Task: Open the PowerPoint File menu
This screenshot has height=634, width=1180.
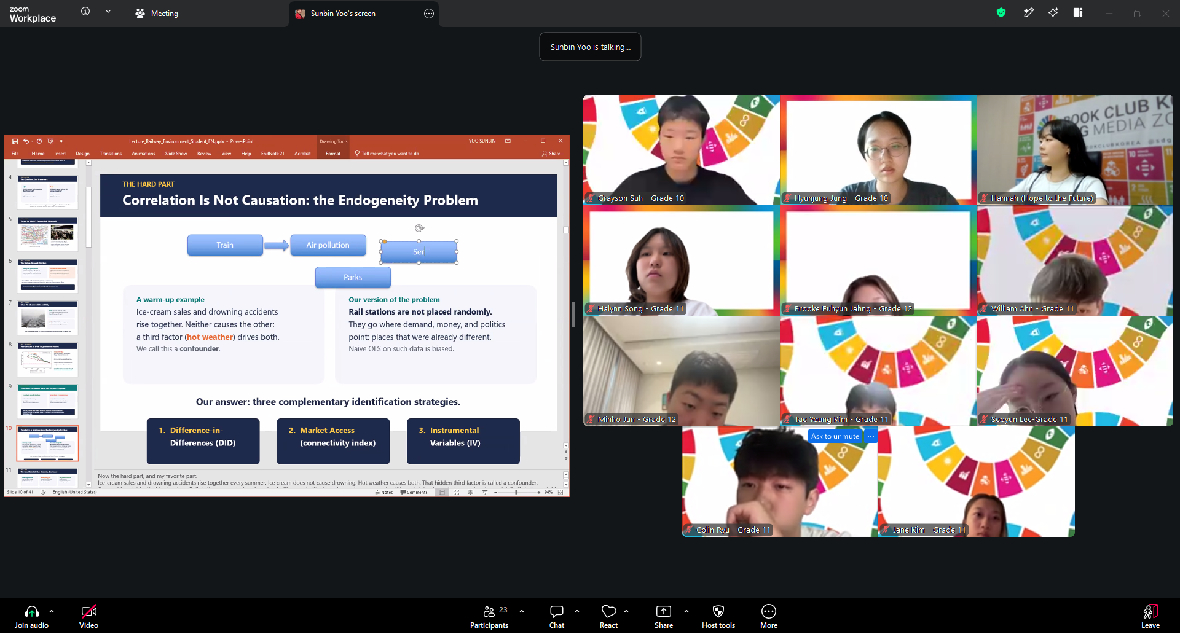Action: [15, 154]
